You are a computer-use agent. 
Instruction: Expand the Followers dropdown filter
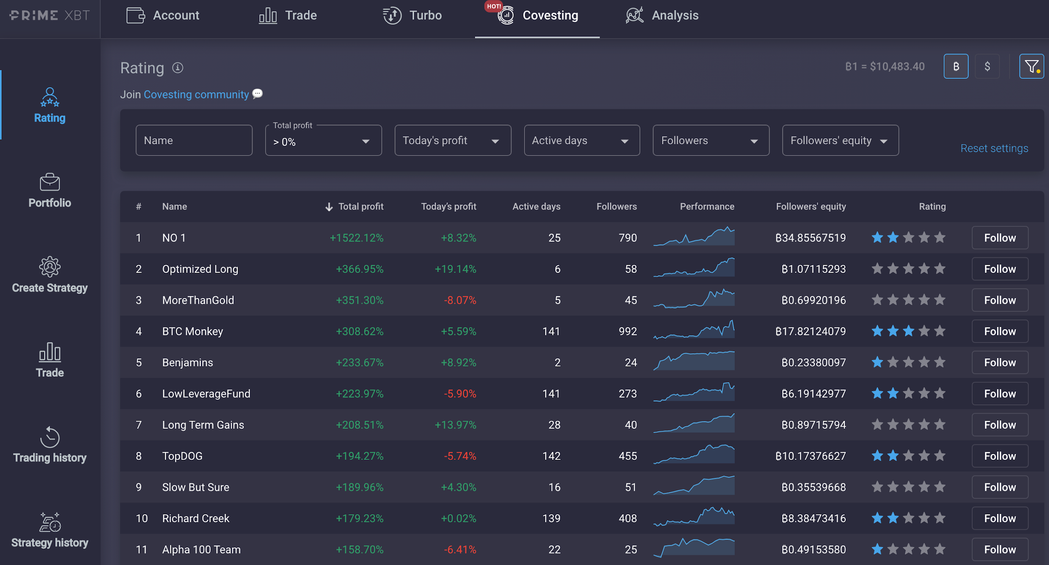(710, 140)
